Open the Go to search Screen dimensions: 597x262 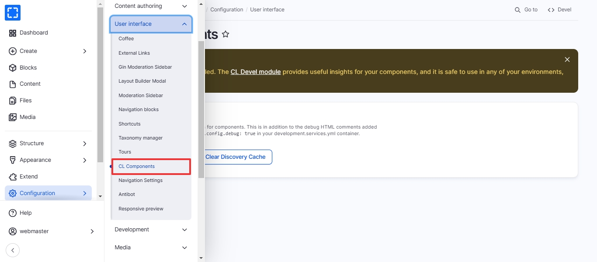[526, 10]
